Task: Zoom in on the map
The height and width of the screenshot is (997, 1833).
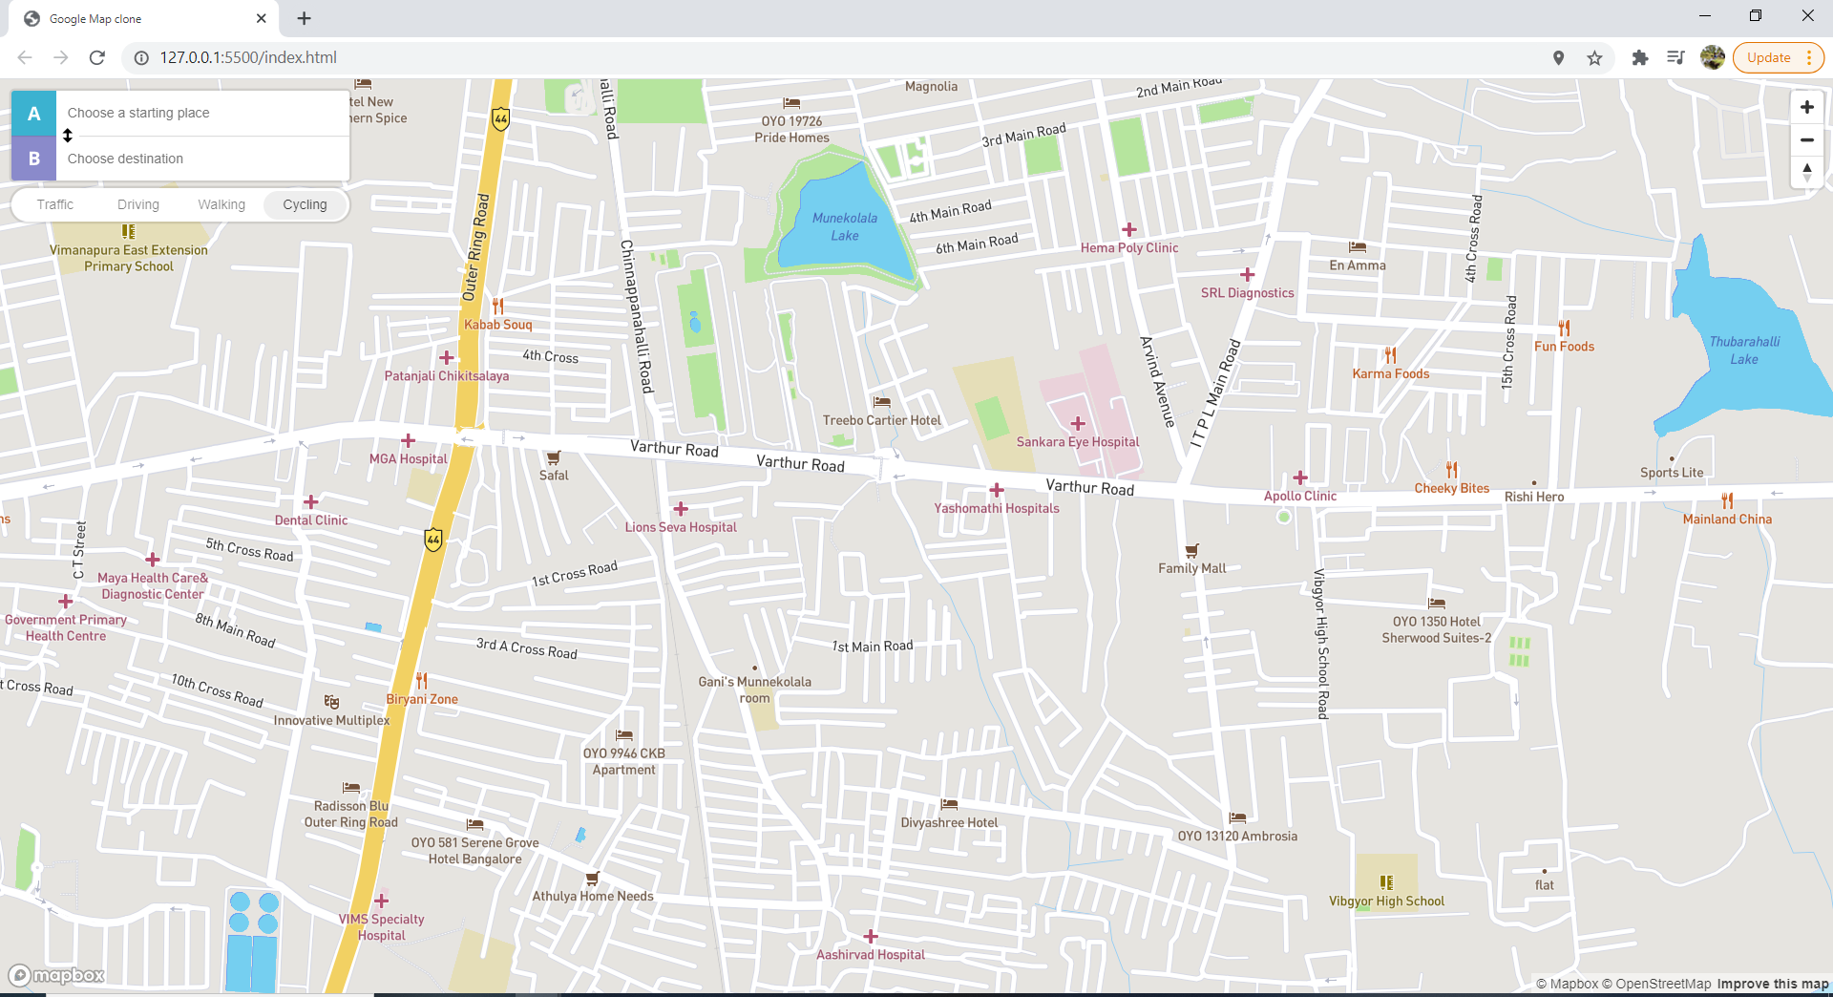Action: [x=1806, y=108]
